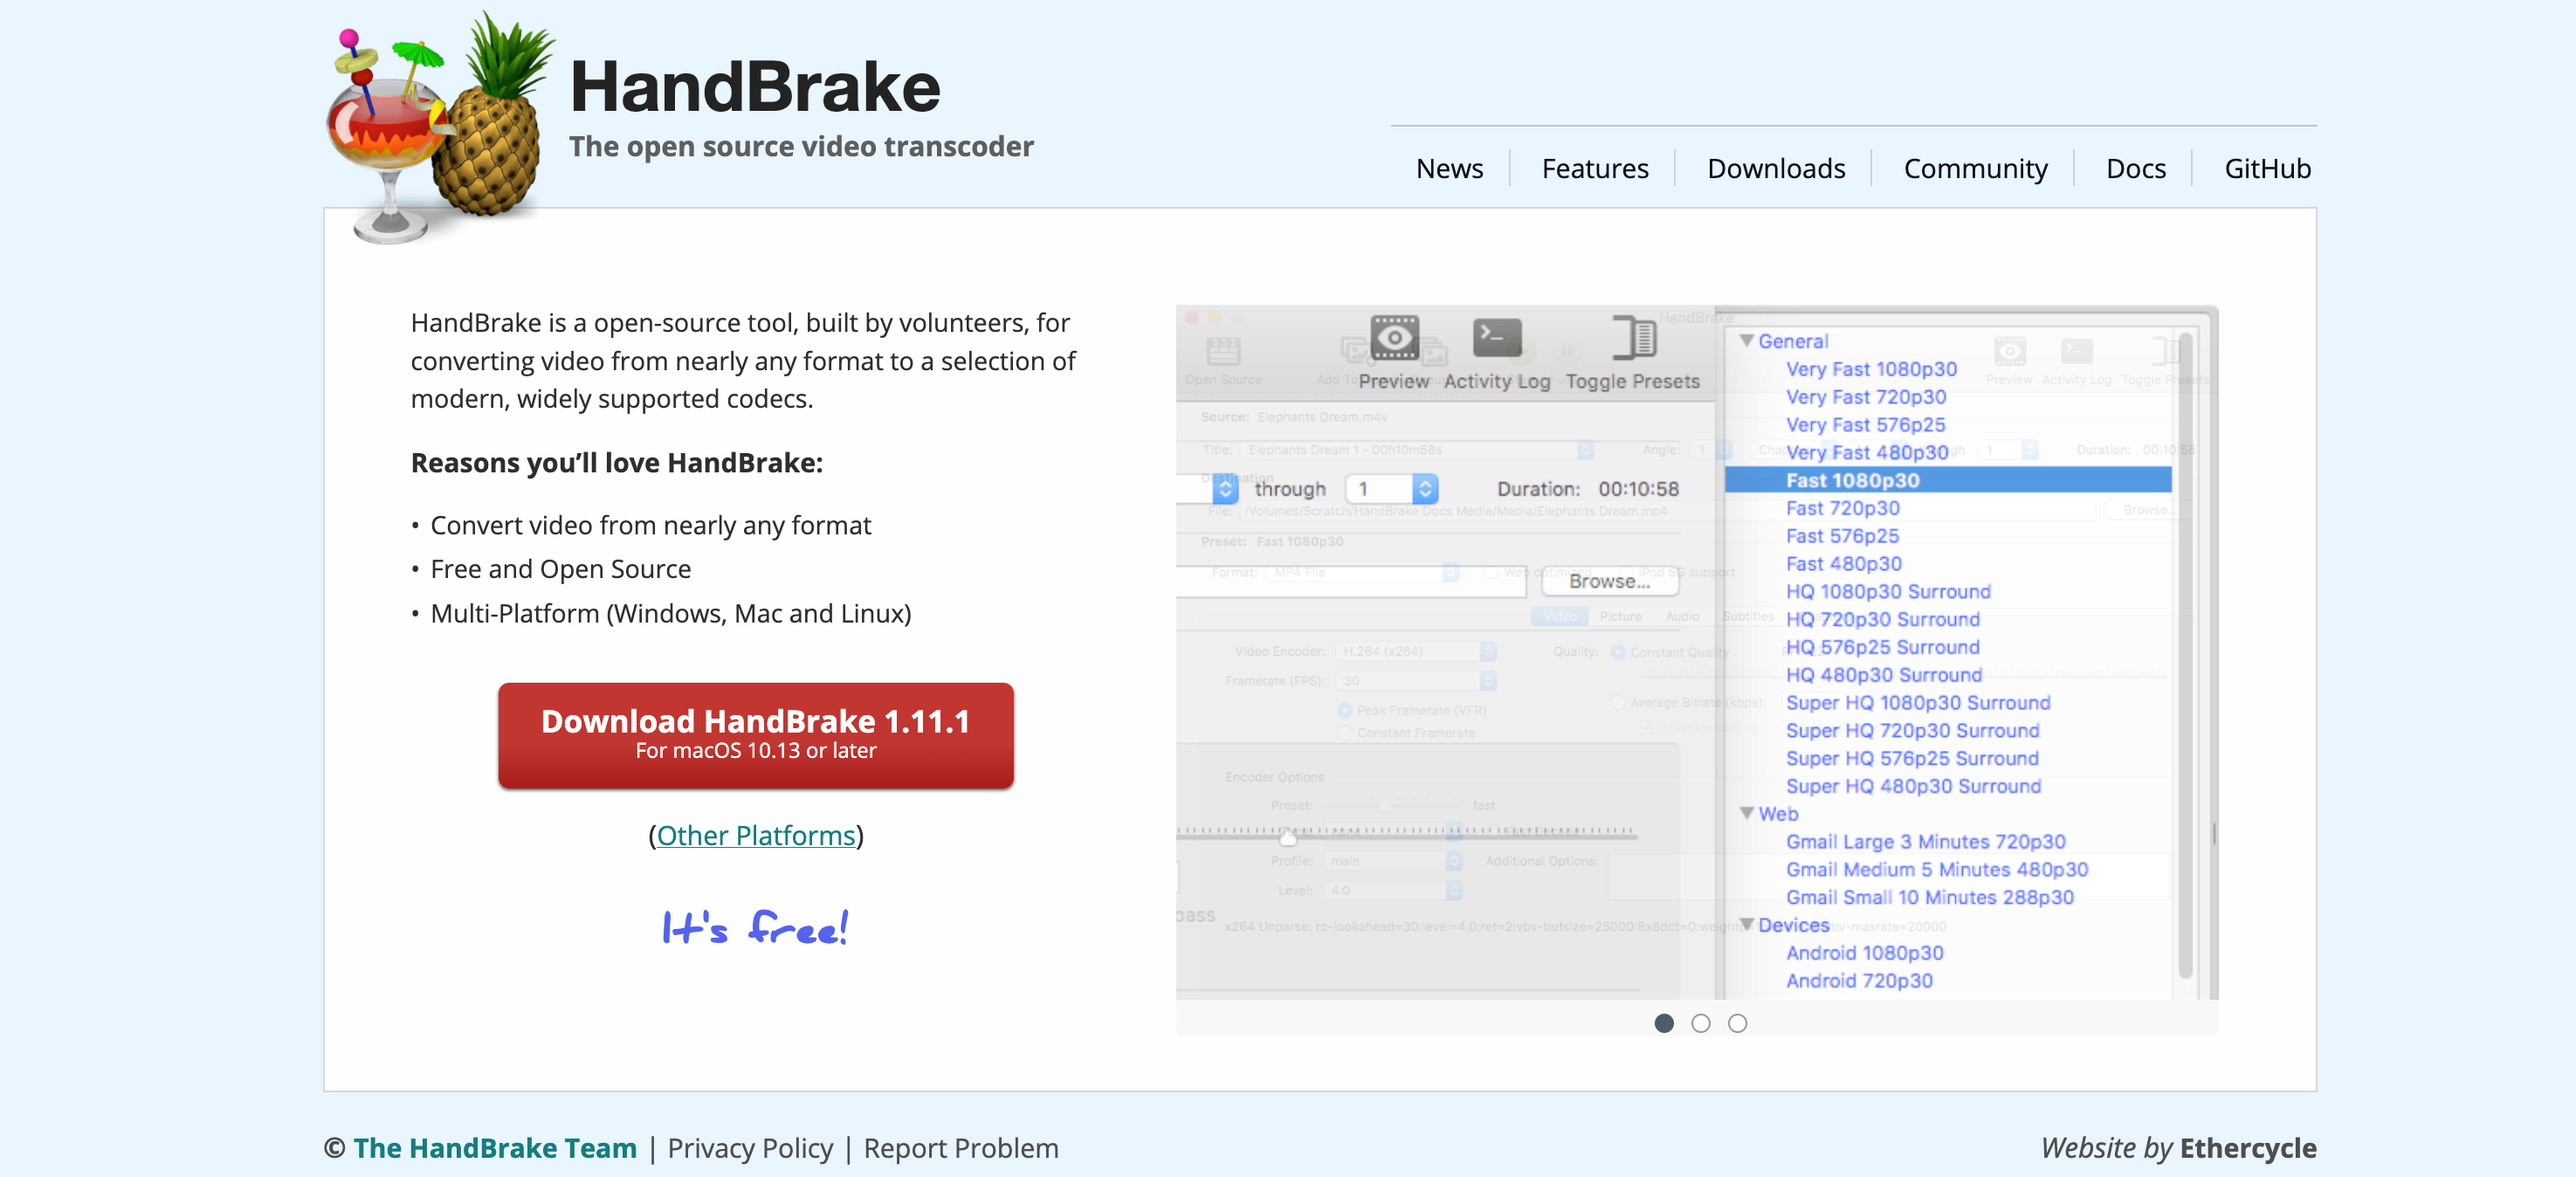Screen dimensions: 2576x1177
Task: Click the Toggle Presets panel icon
Action: tap(1633, 338)
